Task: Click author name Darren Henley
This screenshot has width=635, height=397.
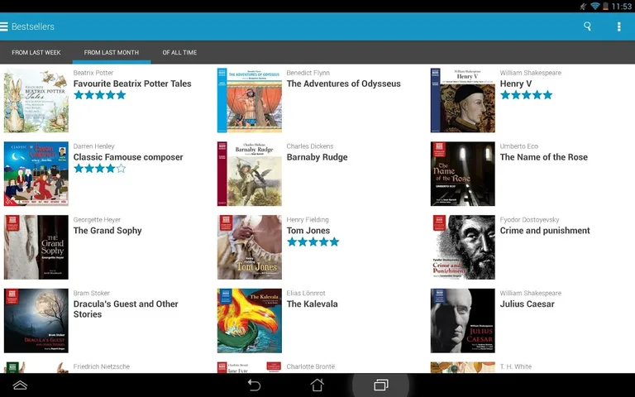Action: pos(93,146)
